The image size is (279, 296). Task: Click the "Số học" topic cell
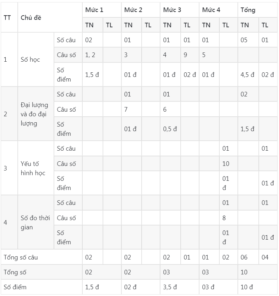(36, 60)
